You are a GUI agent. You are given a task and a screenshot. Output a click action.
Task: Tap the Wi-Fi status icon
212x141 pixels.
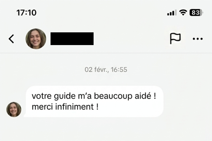click(x=183, y=13)
